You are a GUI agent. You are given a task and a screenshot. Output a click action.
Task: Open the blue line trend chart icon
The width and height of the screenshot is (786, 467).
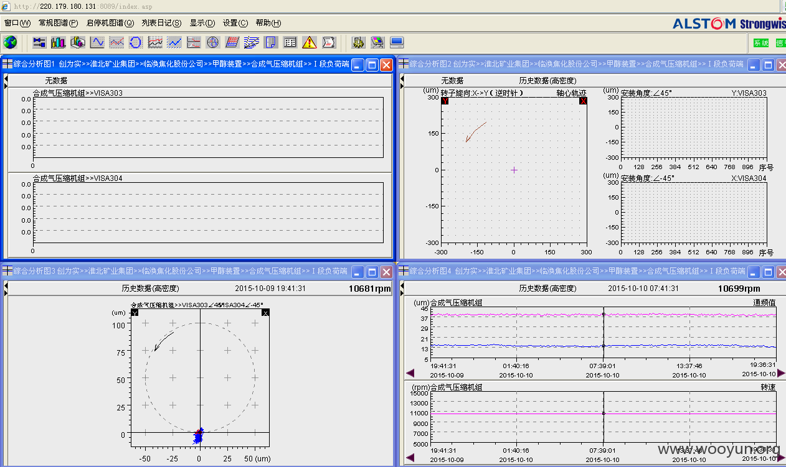174,42
